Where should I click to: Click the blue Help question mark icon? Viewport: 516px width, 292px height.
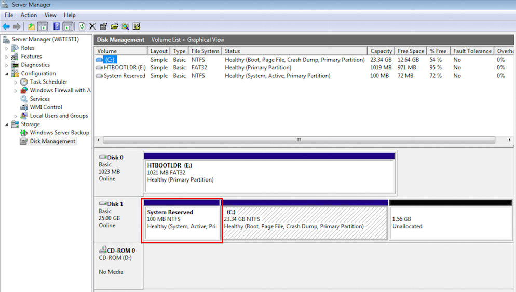(57, 26)
